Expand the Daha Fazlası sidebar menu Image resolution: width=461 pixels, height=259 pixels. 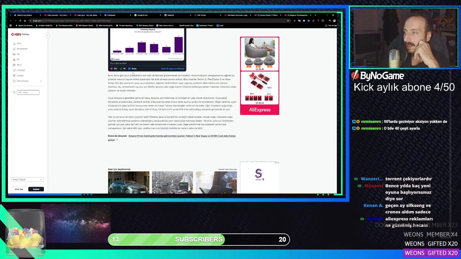coord(27,81)
